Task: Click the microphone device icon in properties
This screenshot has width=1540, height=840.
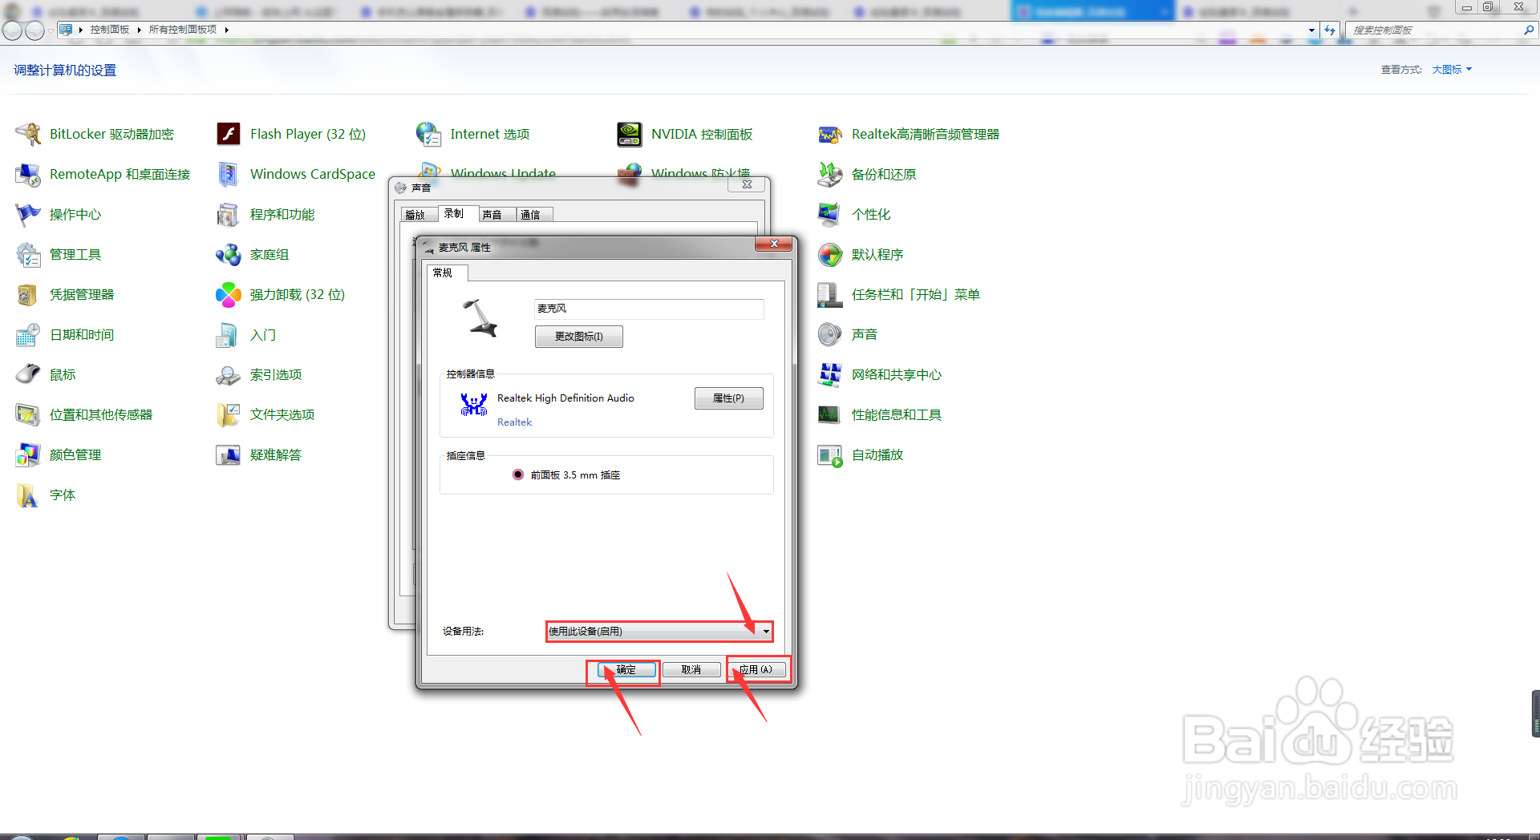Action: (480, 318)
